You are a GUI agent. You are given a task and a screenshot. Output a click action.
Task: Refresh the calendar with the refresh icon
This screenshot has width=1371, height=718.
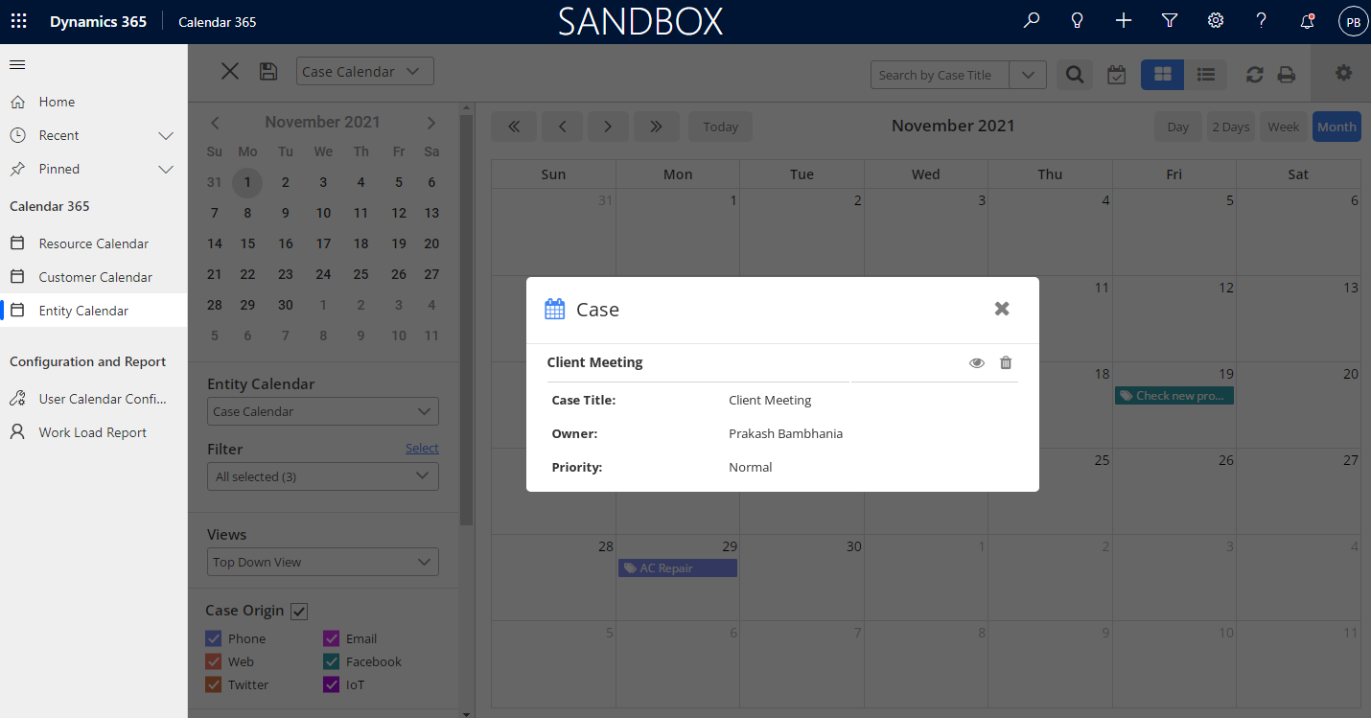[1254, 74]
